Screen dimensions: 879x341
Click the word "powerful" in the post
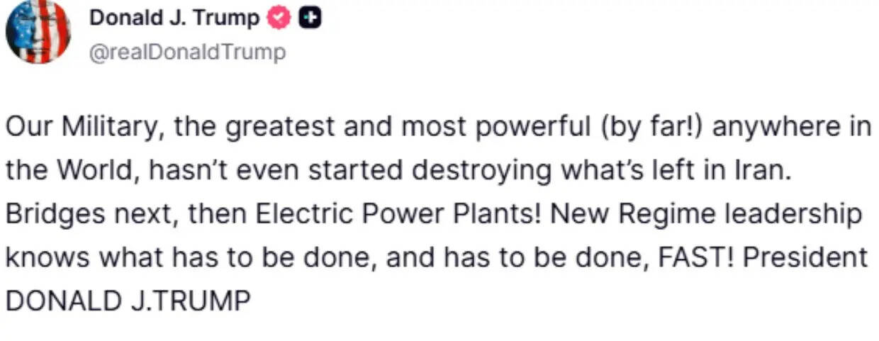point(527,128)
